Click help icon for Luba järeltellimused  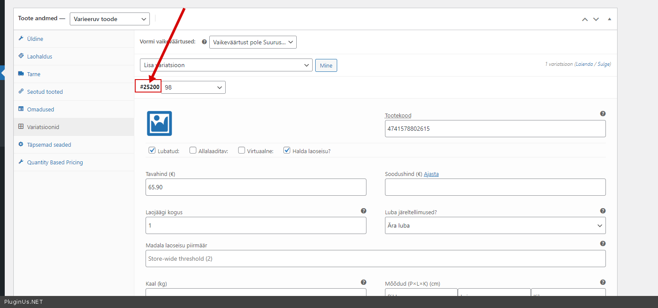(603, 211)
